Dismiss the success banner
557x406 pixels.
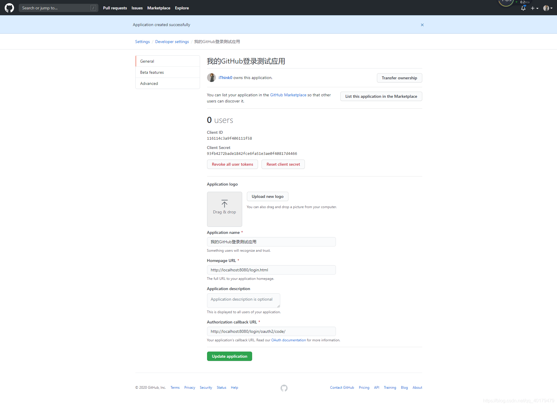[422, 25]
